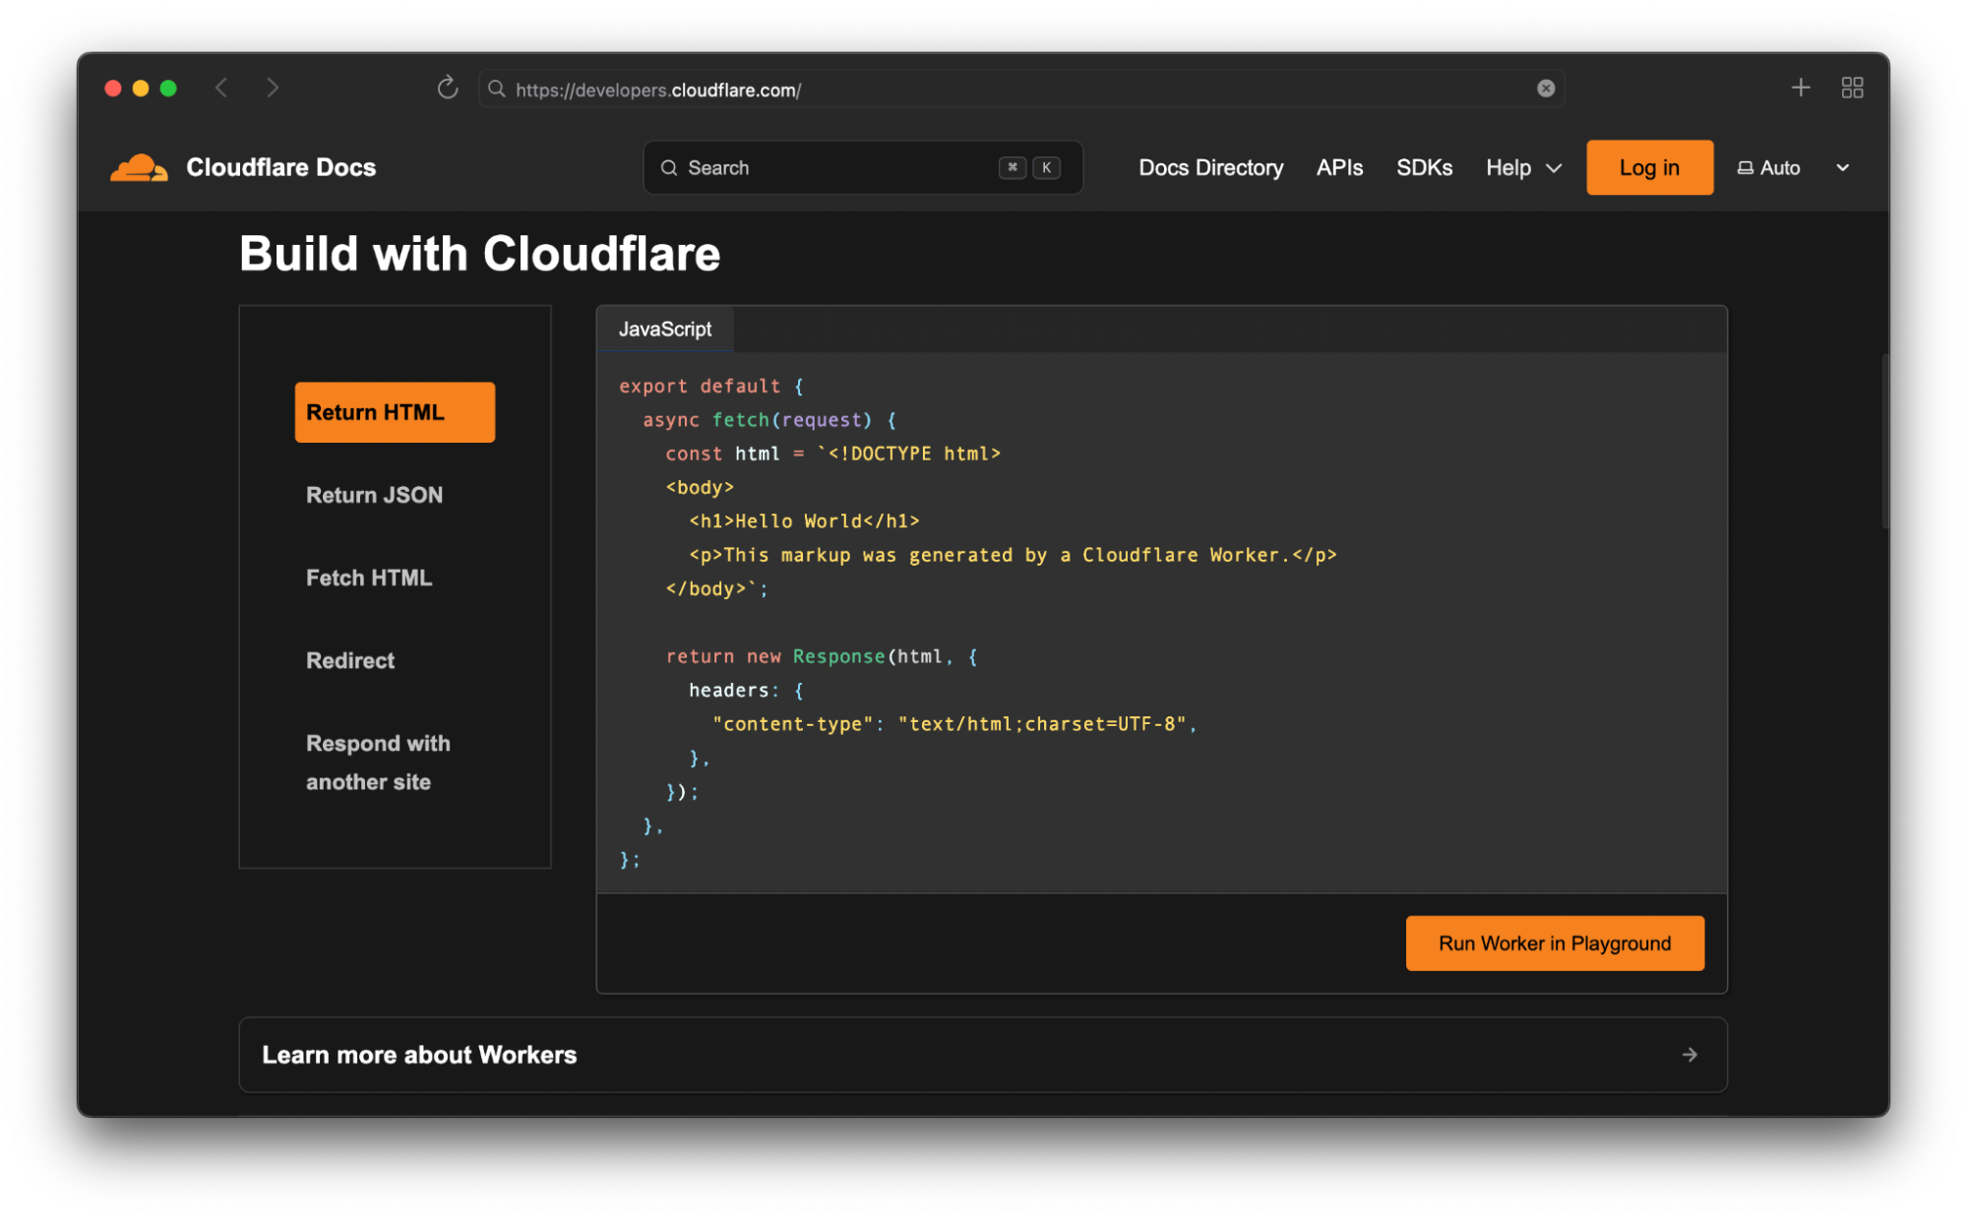1967x1220 pixels.
Task: Click the arrow icon on Learn more card
Action: point(1689,1055)
